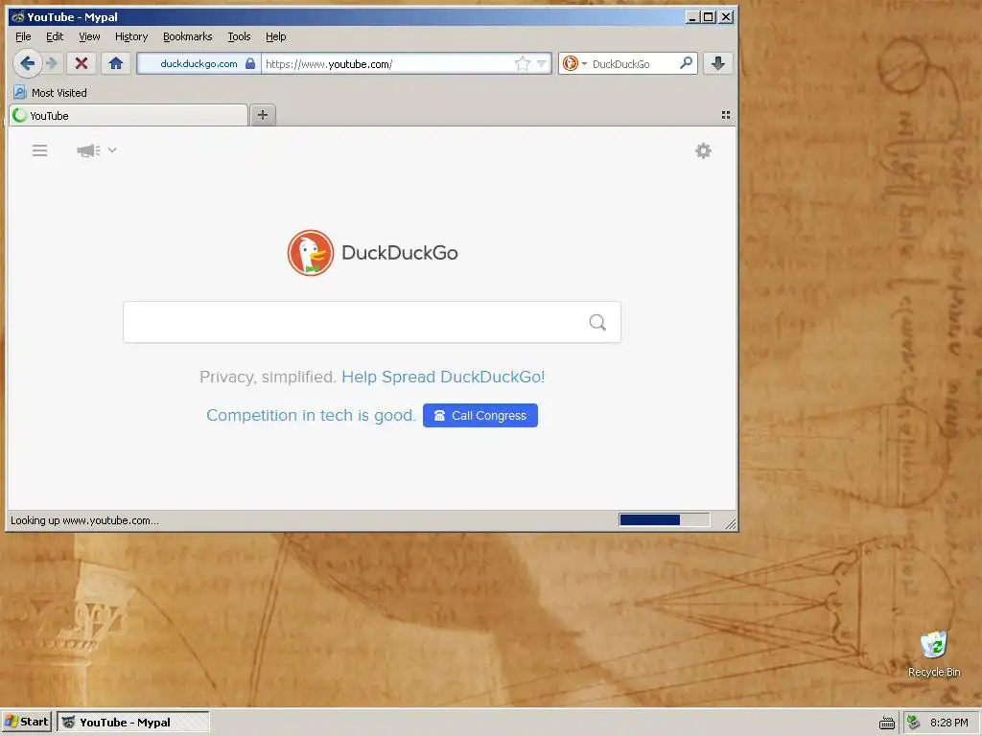This screenshot has width=982, height=736.
Task: Click the megaphone announcements icon
Action: (88, 150)
